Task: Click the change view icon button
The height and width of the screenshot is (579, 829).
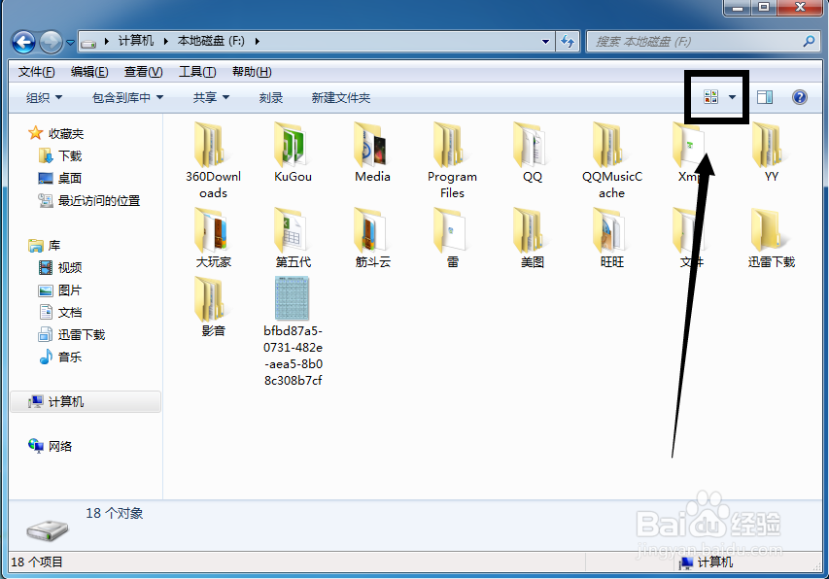Action: pos(710,97)
